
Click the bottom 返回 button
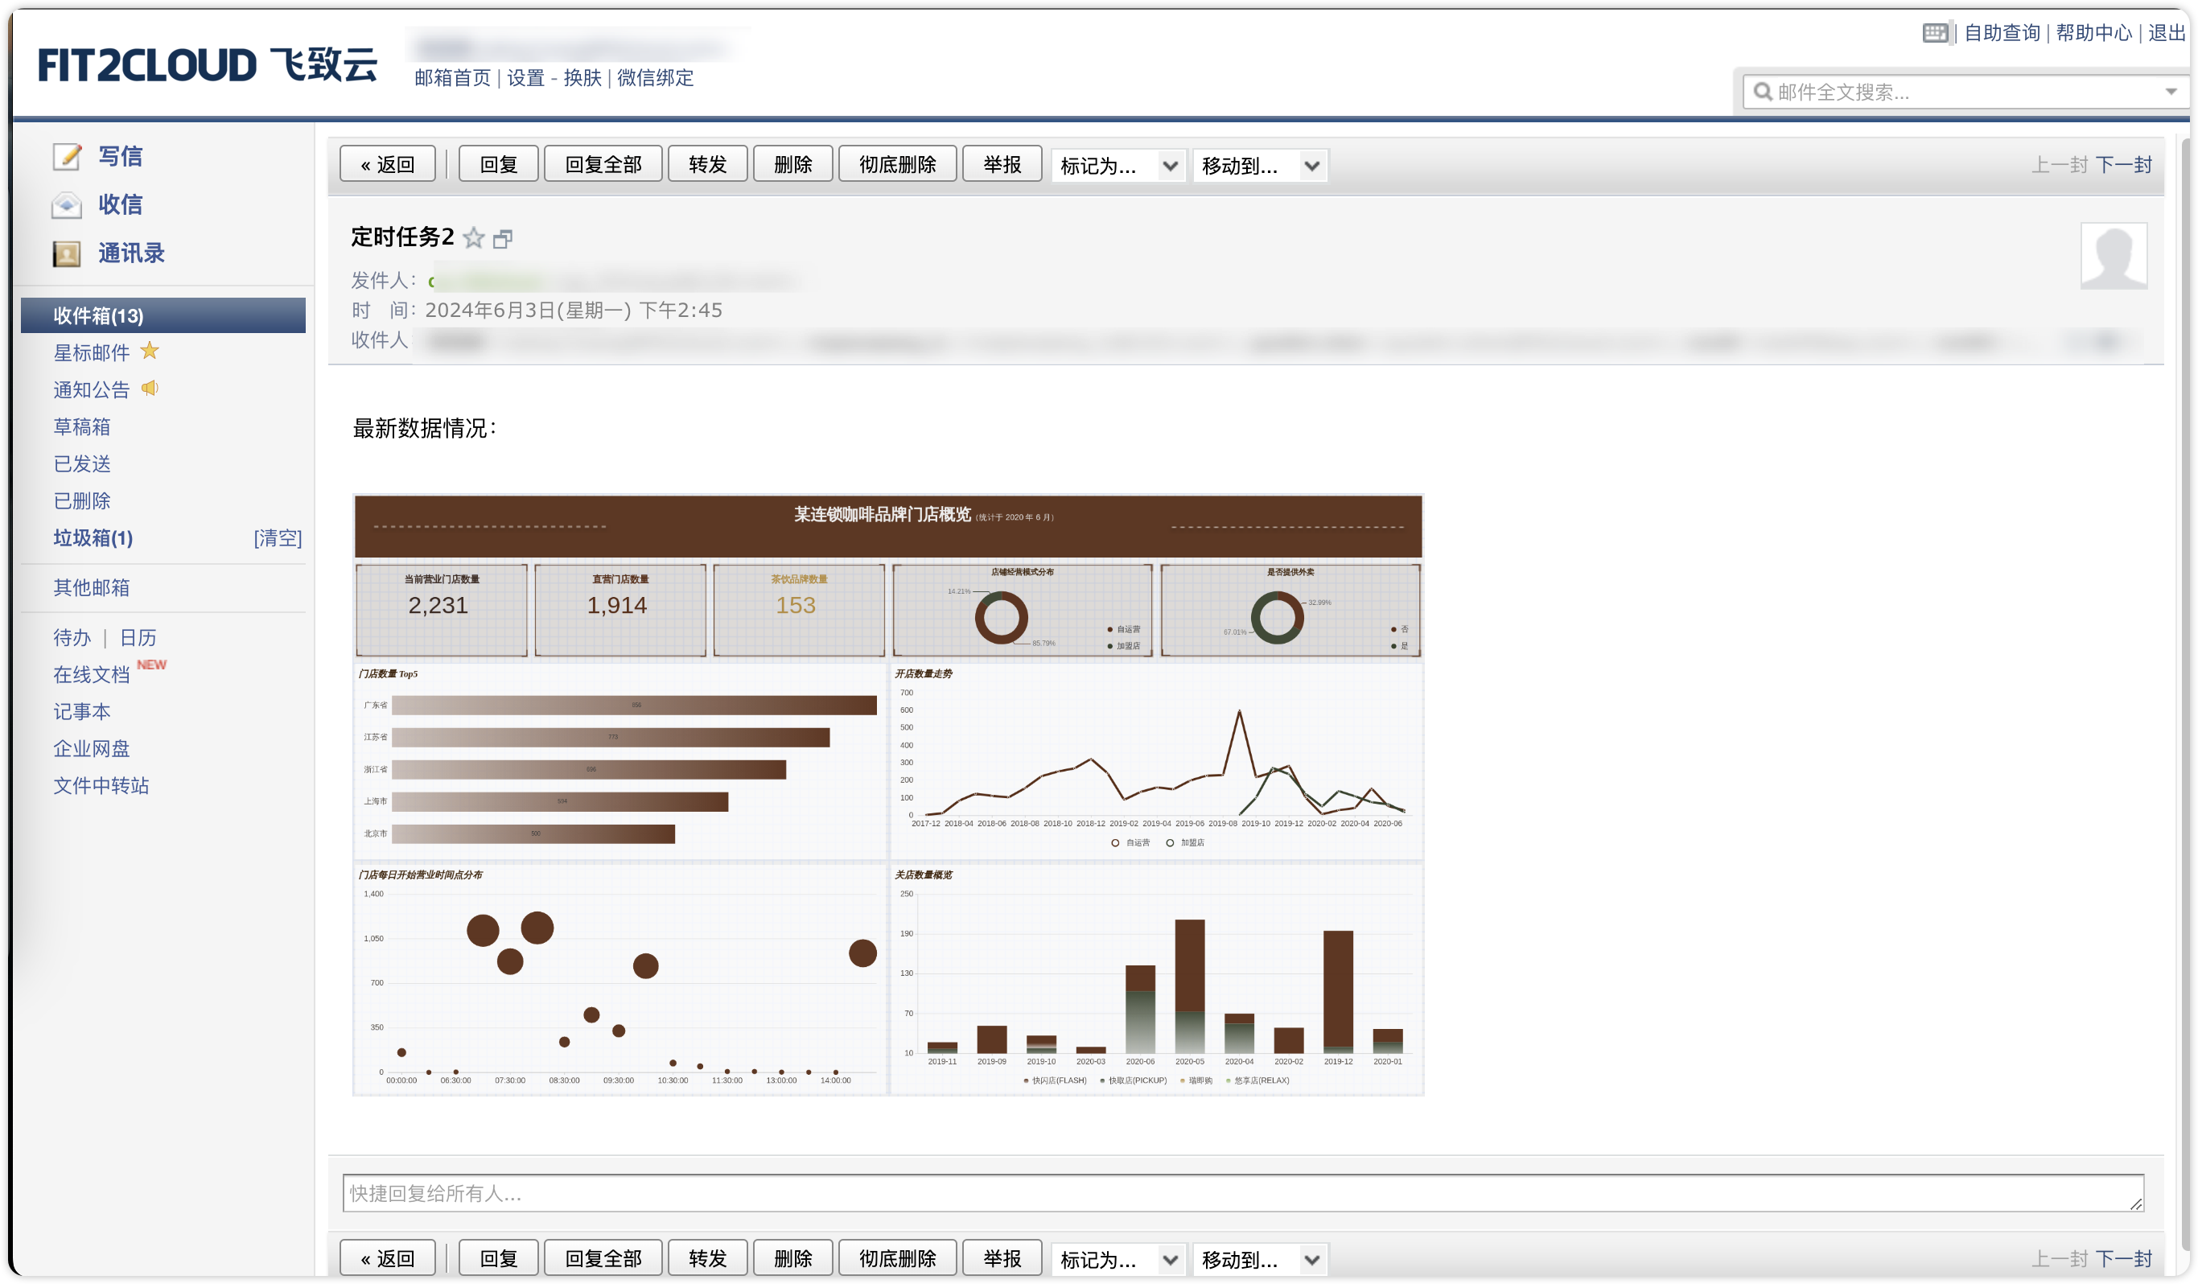pyautogui.click(x=387, y=1257)
